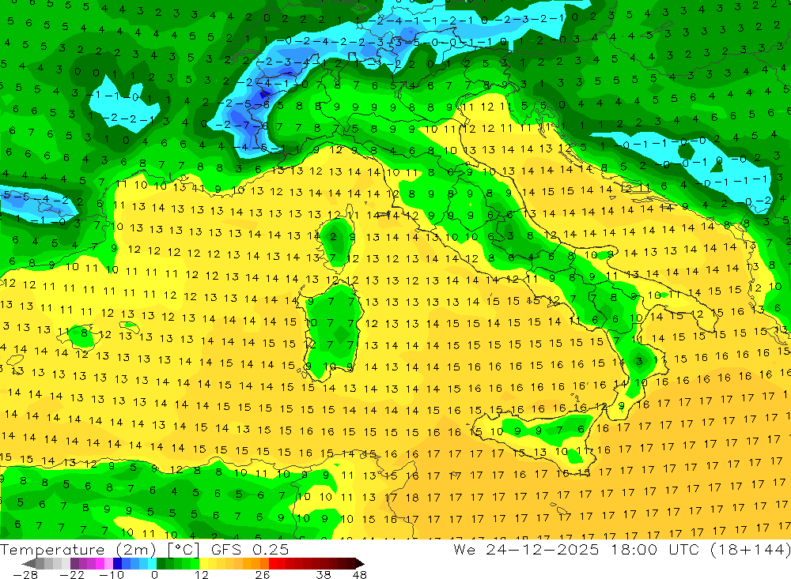Click the dark purple swatch in the legend
The height and width of the screenshot is (579, 791).
pos(74,563)
